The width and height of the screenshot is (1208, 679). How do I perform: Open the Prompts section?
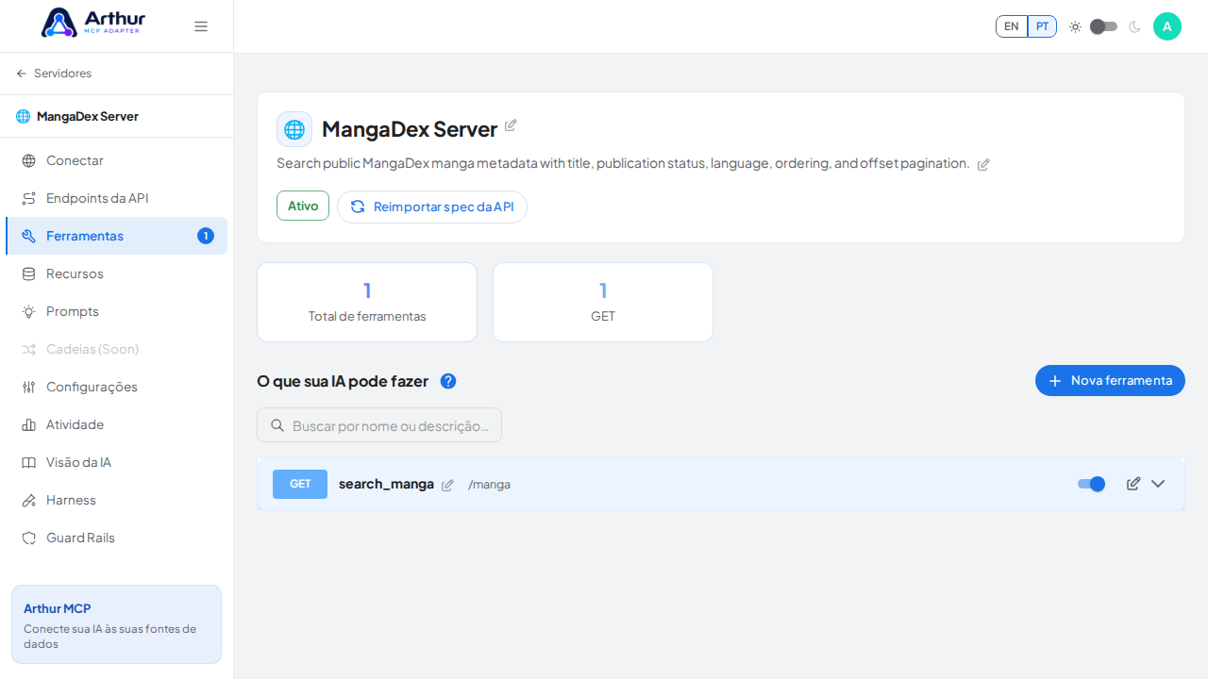click(x=116, y=311)
